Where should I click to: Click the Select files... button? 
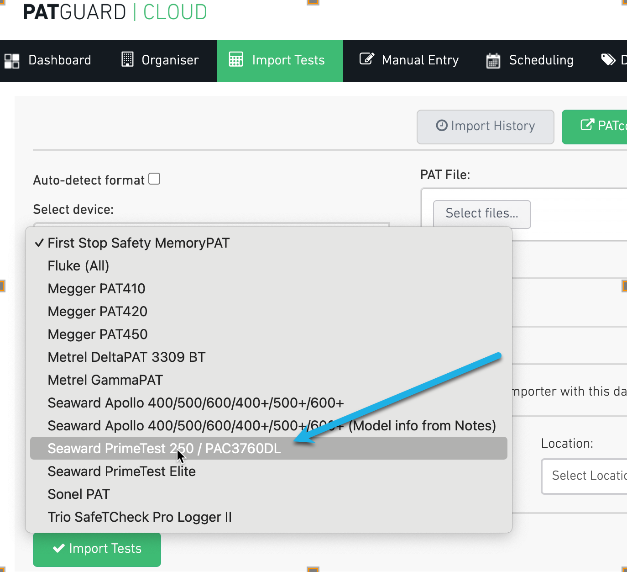click(x=482, y=214)
